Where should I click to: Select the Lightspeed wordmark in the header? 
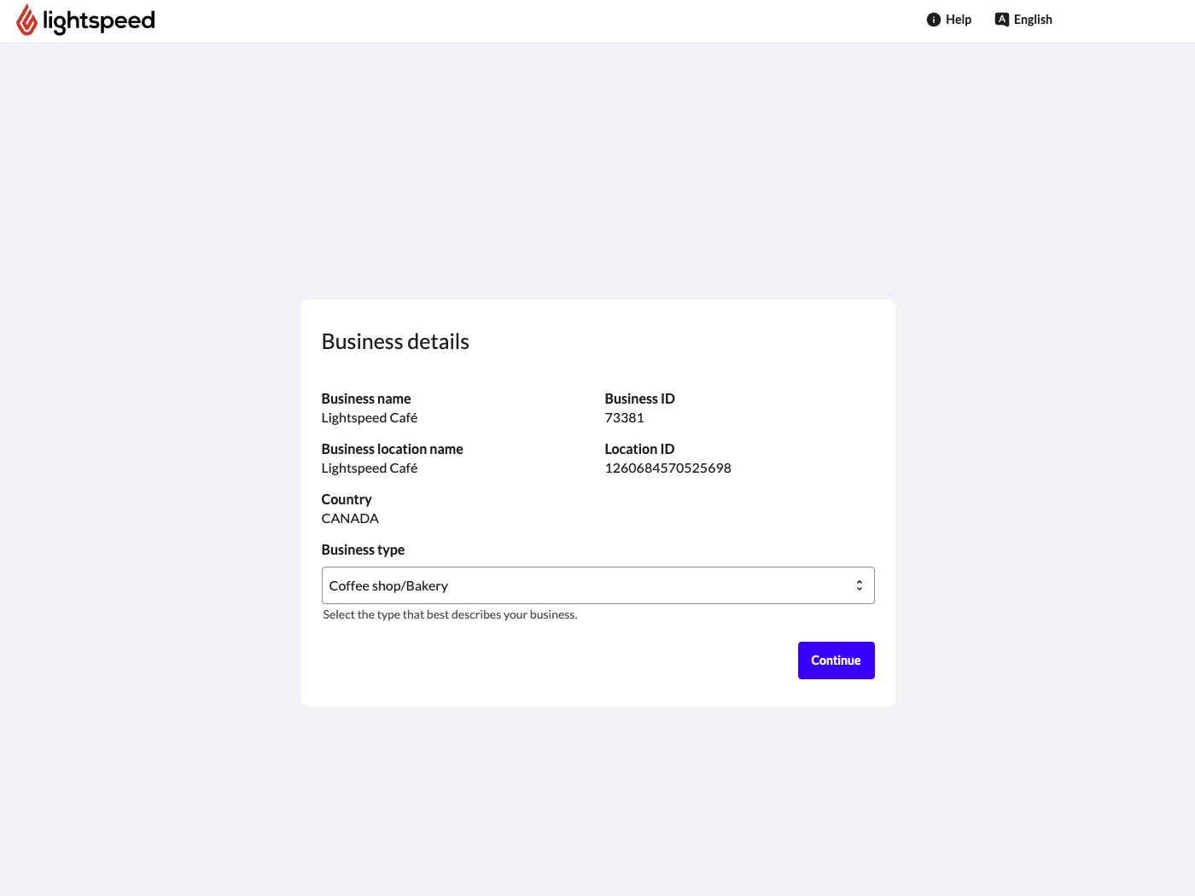tap(100, 20)
